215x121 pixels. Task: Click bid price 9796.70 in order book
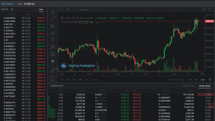pos(125,110)
